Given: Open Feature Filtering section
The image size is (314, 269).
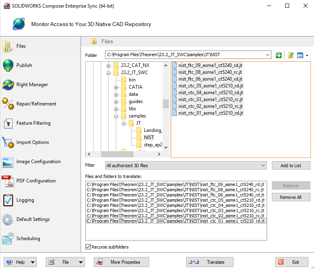Looking at the screenshot, I should click(33, 123).
